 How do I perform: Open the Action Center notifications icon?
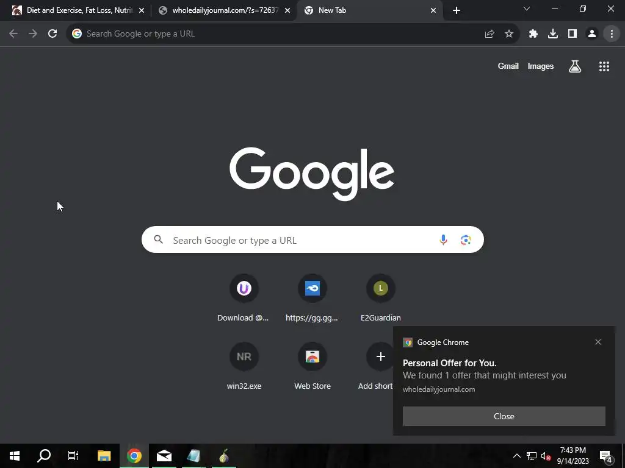click(x=606, y=456)
